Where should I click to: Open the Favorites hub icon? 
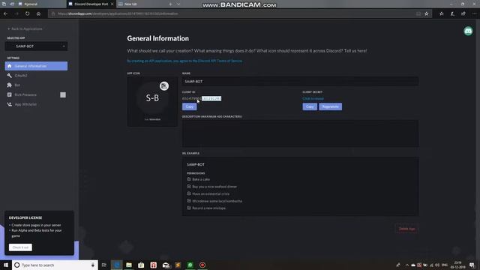[x=442, y=13]
